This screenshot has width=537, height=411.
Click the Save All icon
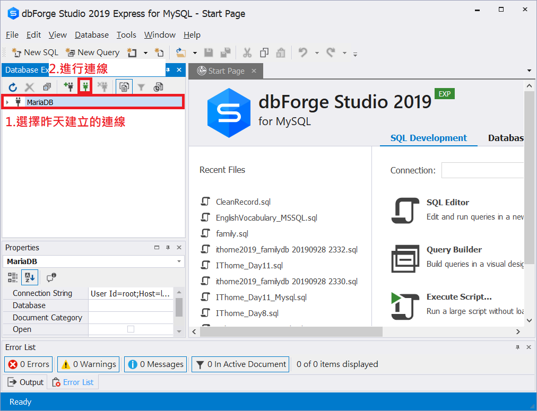coord(226,53)
